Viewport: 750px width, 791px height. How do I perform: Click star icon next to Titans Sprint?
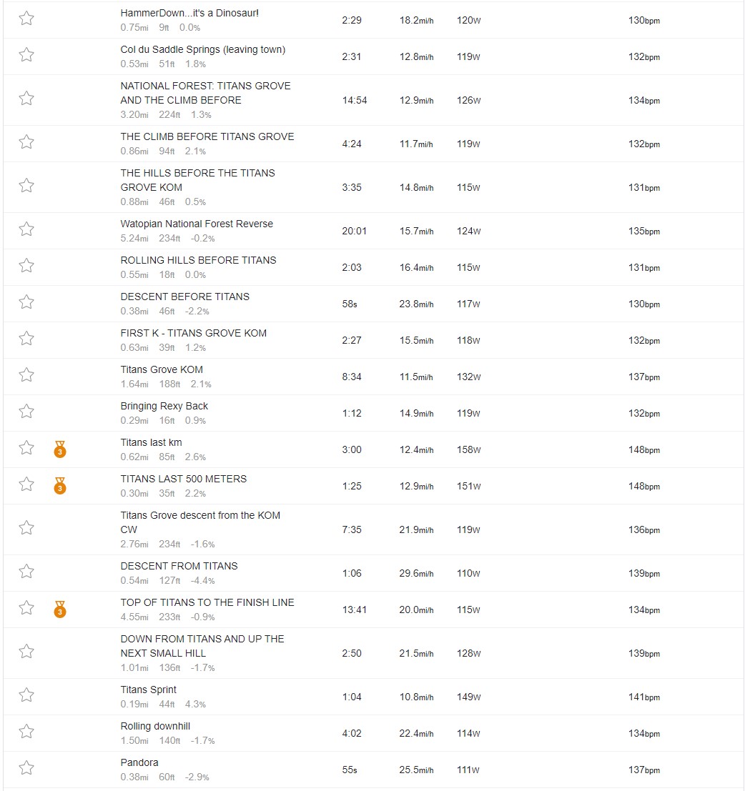[x=26, y=695]
